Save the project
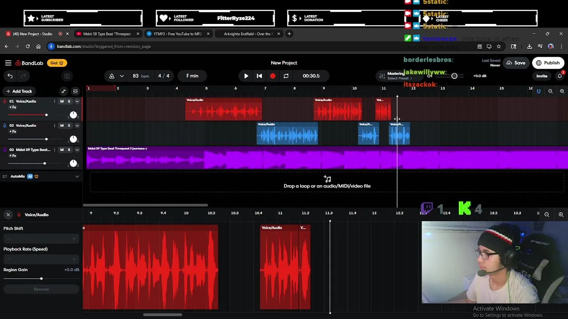Screen dimensions: 568x319 point(516,63)
